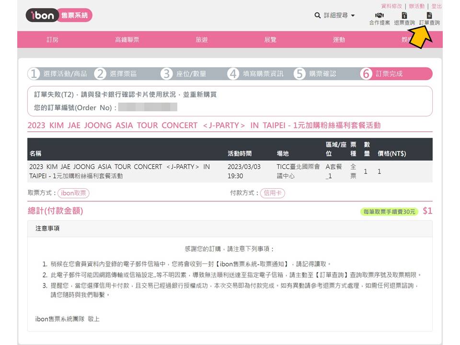Click the ibon取票 pickup method tag

click(x=73, y=193)
